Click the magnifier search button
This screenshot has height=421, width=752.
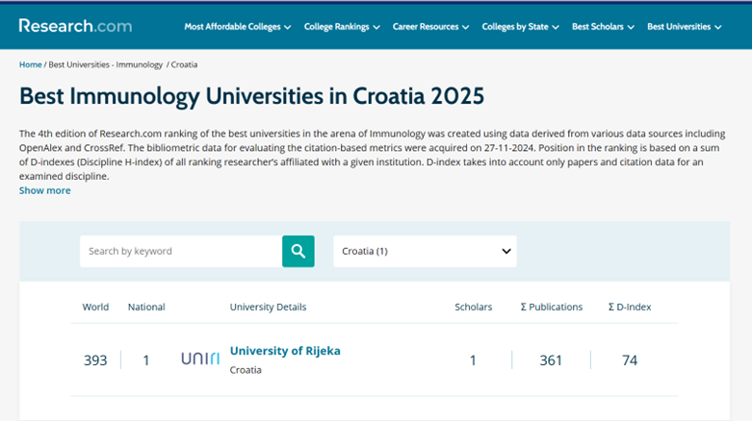click(298, 251)
